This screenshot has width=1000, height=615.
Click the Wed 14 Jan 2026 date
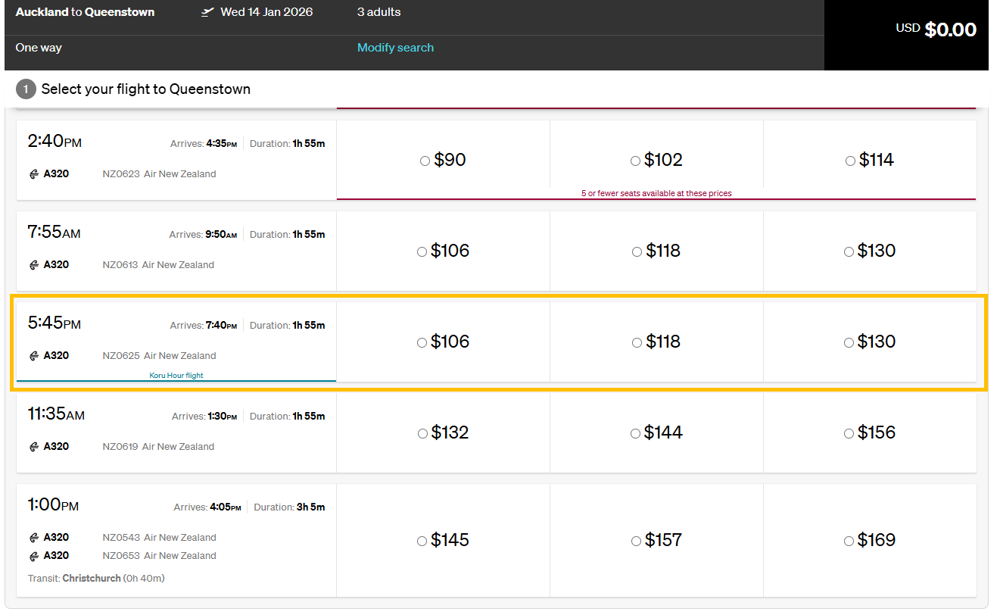pyautogui.click(x=266, y=12)
